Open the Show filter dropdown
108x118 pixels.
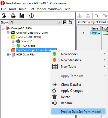[x=35, y=22]
